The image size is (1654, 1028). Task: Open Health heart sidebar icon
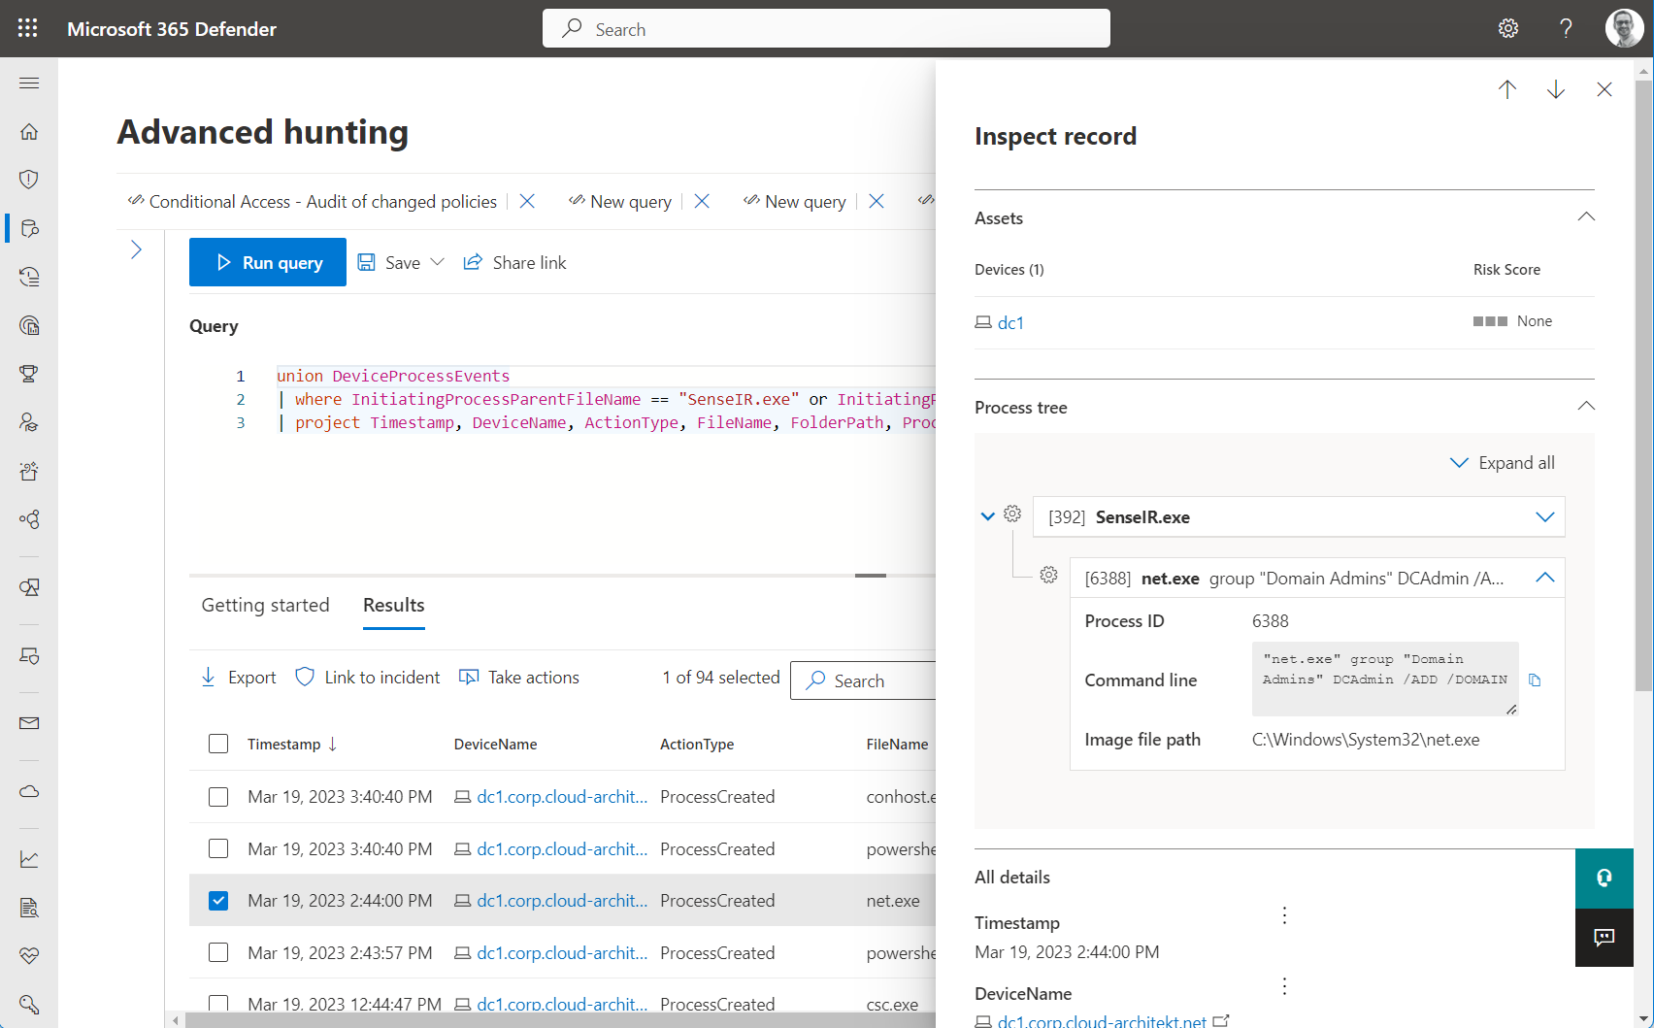29,956
